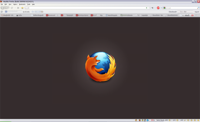Click the '21°C' forecast text
200x122 pixels.
click(x=174, y=120)
